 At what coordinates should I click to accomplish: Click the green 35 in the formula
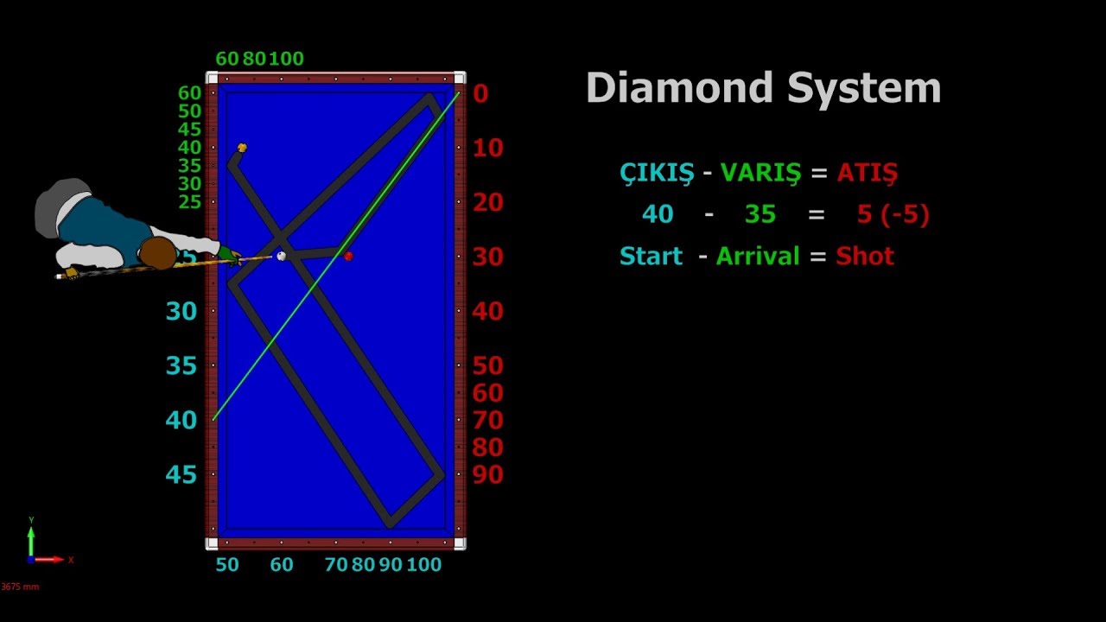tap(760, 214)
